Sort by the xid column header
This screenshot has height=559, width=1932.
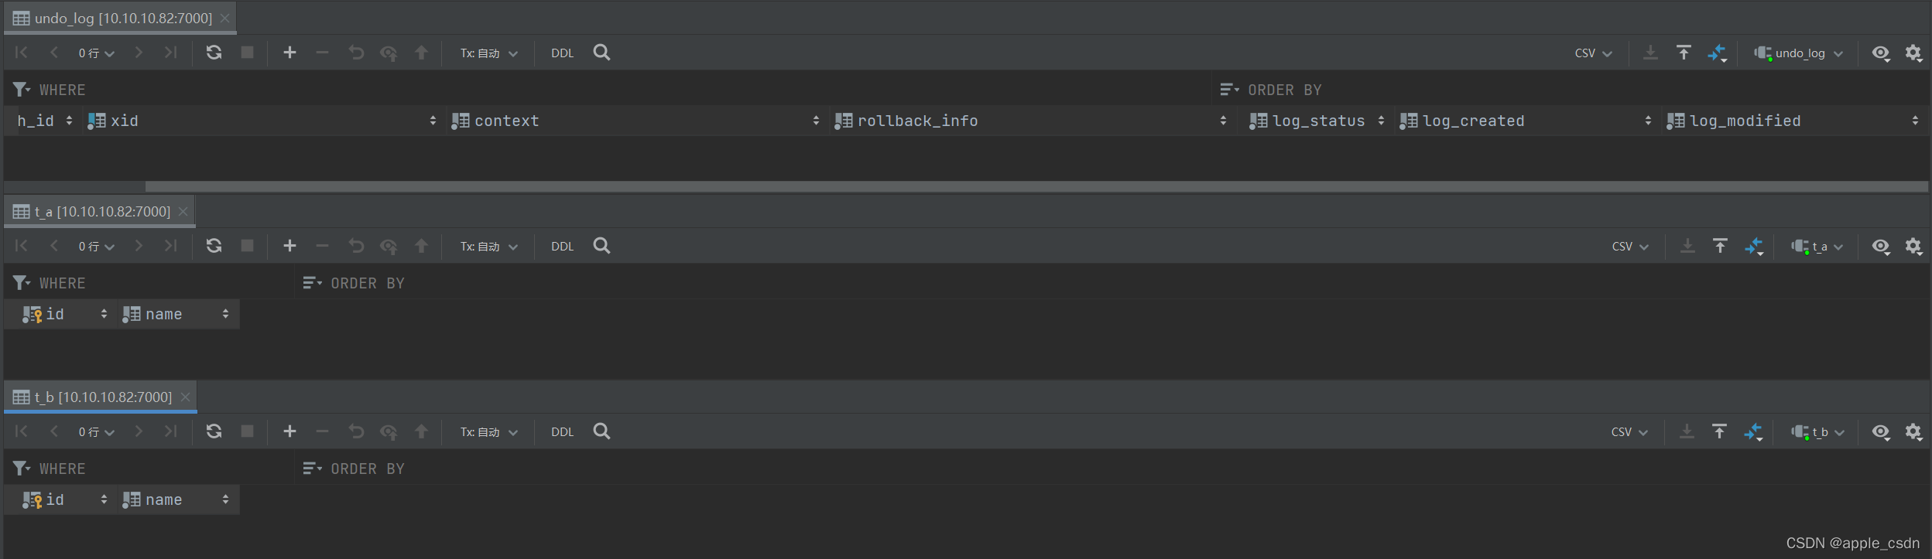coord(263,121)
